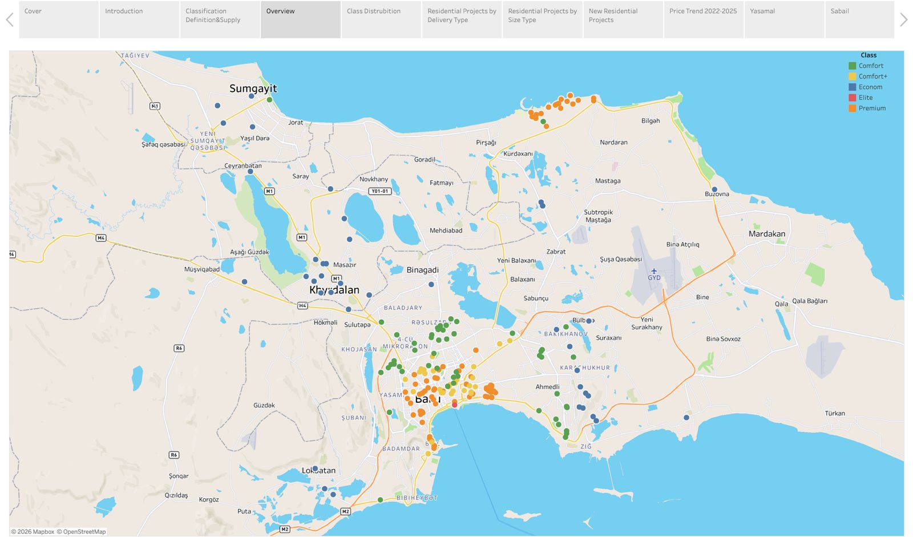Click the Ahmedli map label

[547, 387]
